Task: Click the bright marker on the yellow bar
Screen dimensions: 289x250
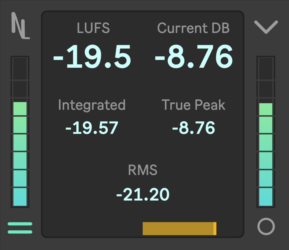Action: [x=215, y=228]
